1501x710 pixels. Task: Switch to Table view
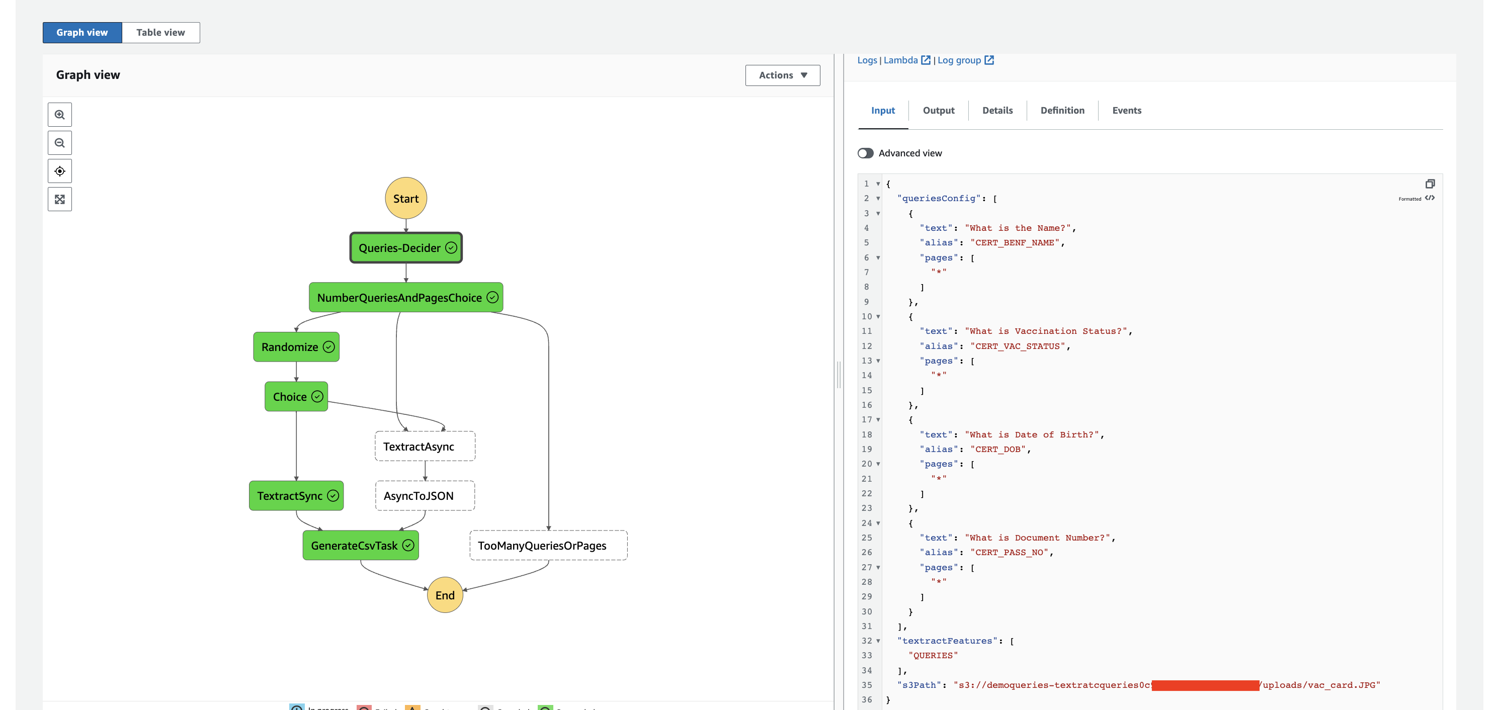pyautogui.click(x=160, y=33)
